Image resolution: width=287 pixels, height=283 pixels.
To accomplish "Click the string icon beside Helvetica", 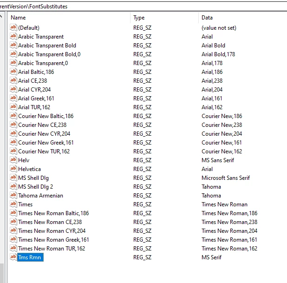I will coord(13,169).
